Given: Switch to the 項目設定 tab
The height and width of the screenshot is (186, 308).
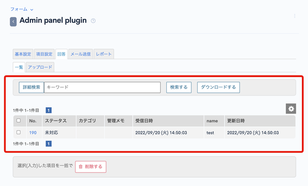Looking at the screenshot, I should click(x=44, y=54).
